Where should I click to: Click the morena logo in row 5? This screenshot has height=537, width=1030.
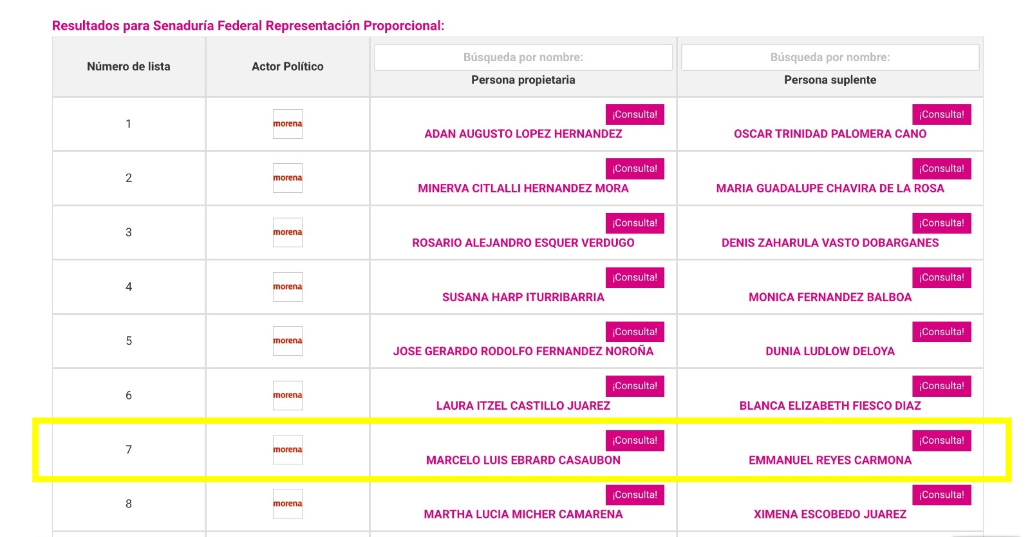click(287, 341)
